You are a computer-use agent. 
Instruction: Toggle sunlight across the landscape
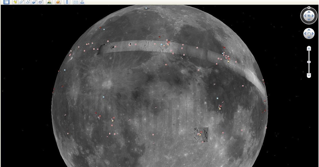49,2
